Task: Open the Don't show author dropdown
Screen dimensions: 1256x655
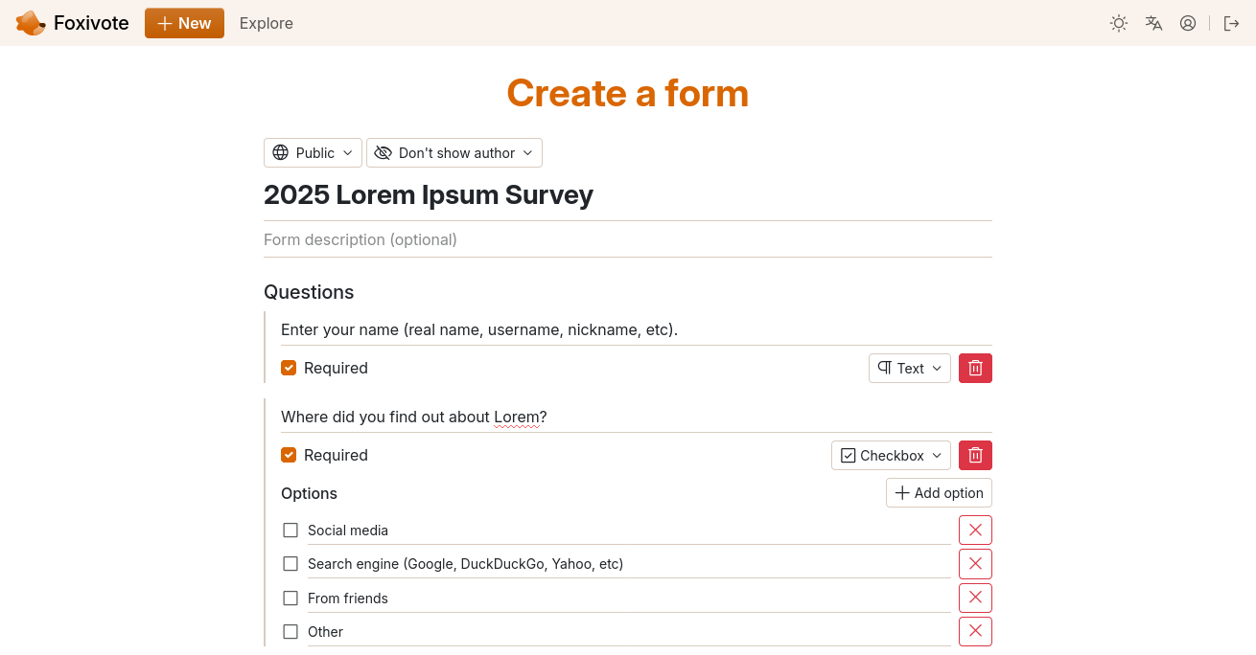Action: coord(454,152)
